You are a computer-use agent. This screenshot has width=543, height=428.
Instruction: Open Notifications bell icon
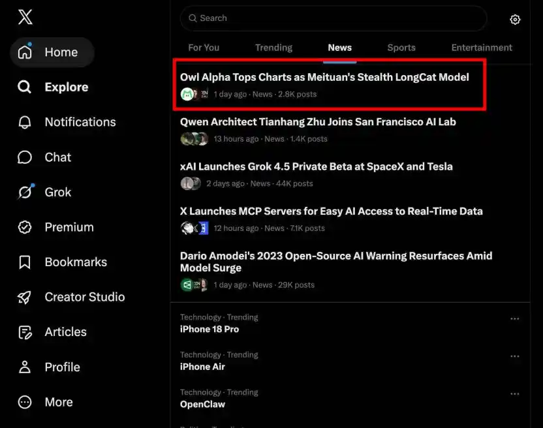pos(25,122)
